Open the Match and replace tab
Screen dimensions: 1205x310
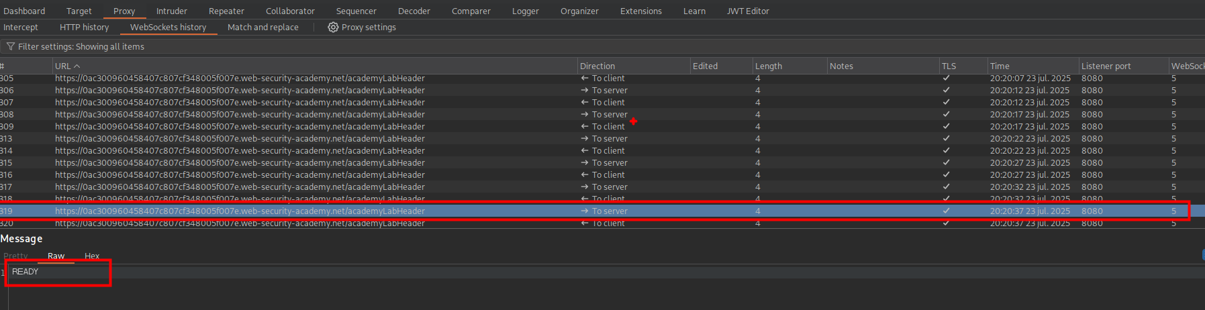(262, 28)
